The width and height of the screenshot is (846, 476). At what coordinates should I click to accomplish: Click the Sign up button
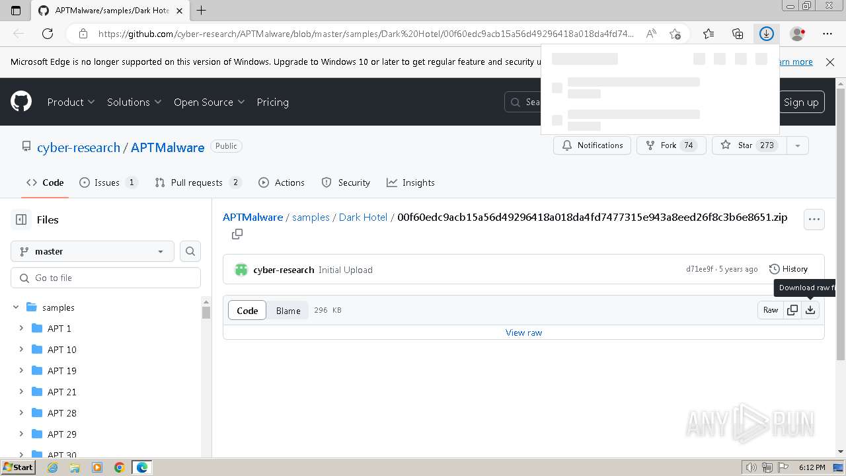(x=801, y=102)
